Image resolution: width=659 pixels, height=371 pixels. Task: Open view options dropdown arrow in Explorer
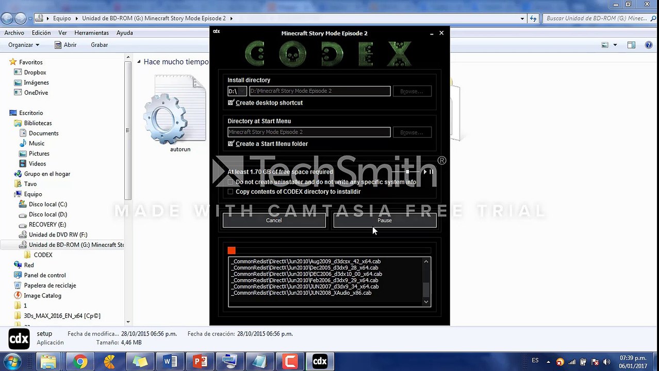(615, 45)
